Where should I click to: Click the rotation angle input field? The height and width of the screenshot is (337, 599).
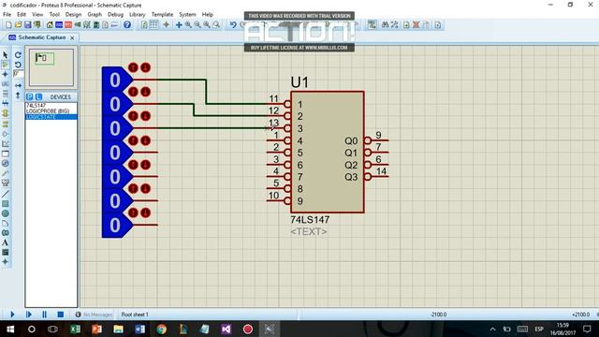click(18, 74)
